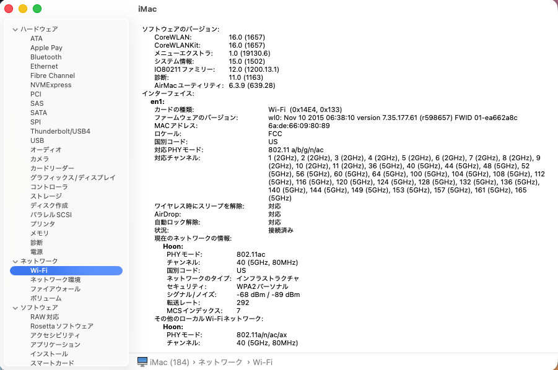Click the MAC address value 6a:de:66:09:80:89

click(299, 126)
